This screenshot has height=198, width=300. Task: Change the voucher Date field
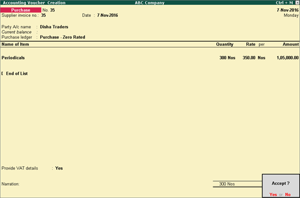click(x=107, y=15)
